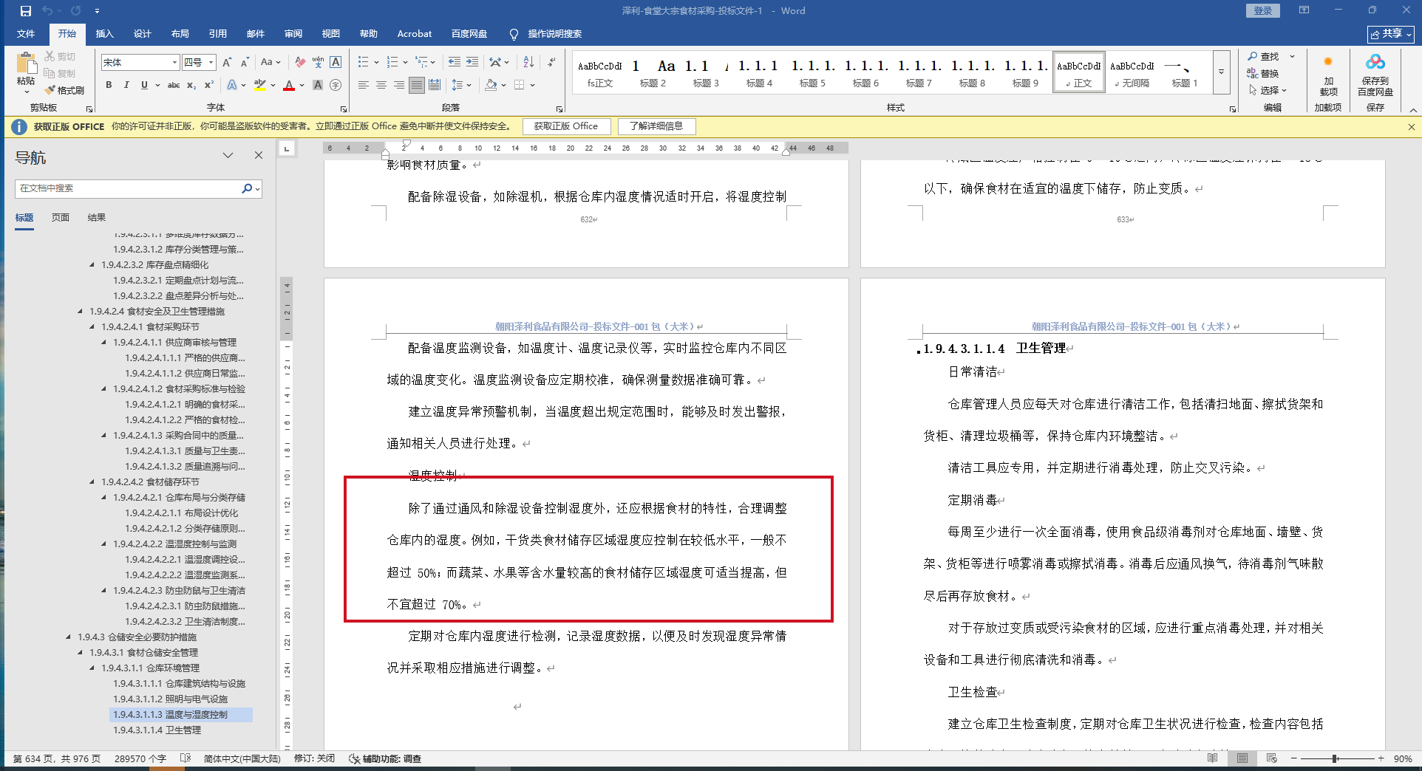Open the change case Aa dropdown
This screenshot has width=1422, height=771.
click(271, 63)
